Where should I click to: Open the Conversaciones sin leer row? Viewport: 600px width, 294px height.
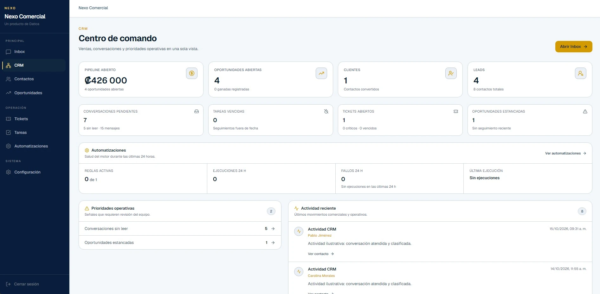click(180, 229)
